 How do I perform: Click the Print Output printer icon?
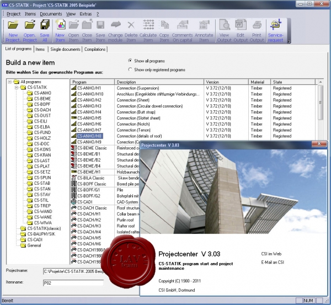(x=257, y=25)
